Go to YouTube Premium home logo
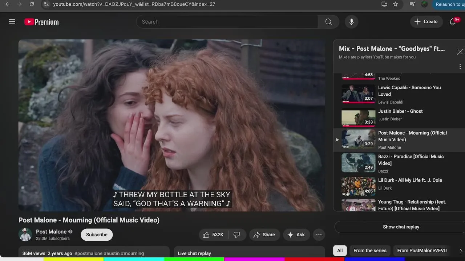The image size is (465, 261). click(41, 22)
